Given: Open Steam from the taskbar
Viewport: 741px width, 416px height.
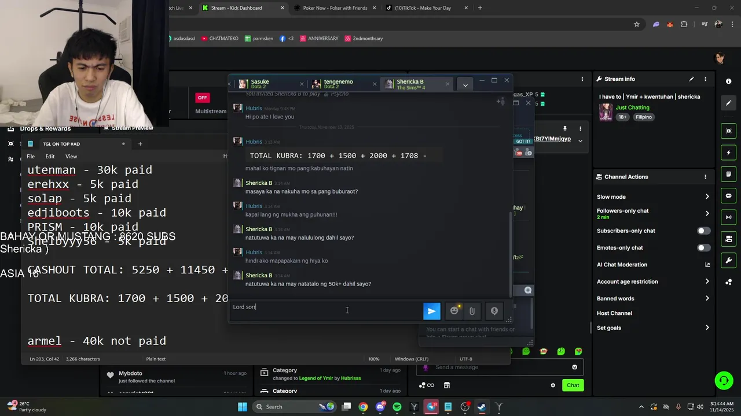Looking at the screenshot, I should (482, 407).
